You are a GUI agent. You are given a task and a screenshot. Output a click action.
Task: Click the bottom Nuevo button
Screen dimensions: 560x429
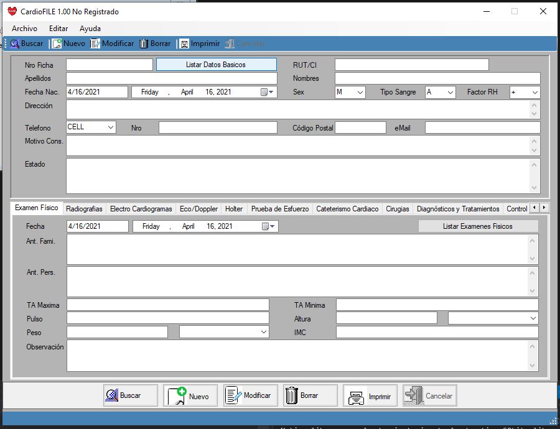[x=190, y=395]
